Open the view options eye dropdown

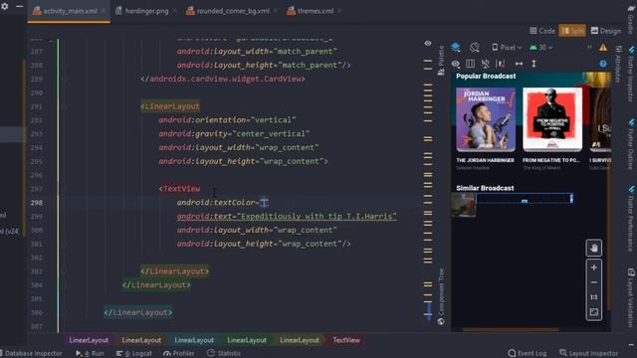pyautogui.click(x=456, y=64)
